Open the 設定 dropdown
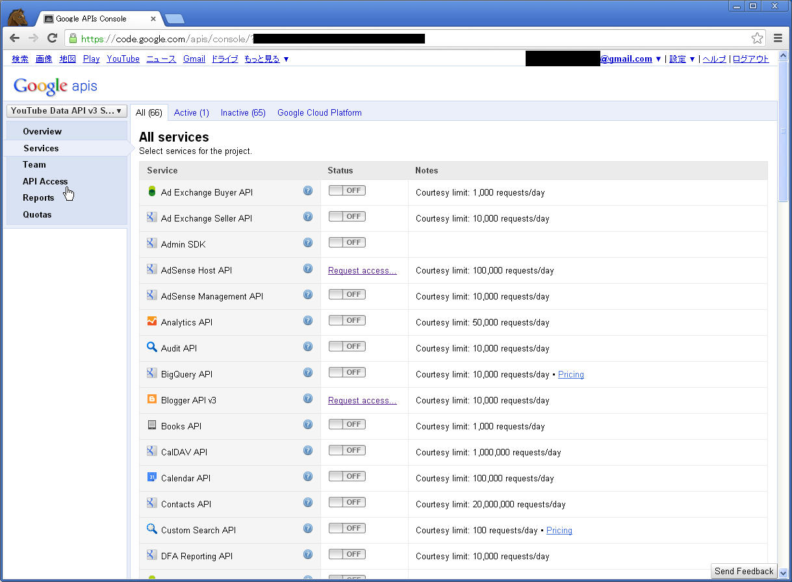 [682, 59]
